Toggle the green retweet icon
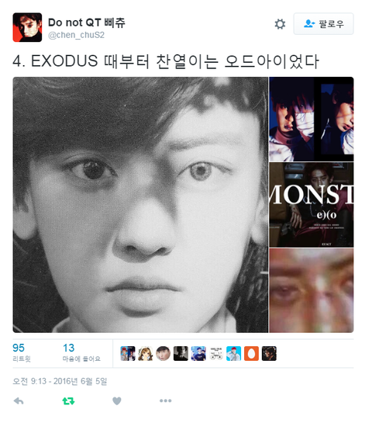This screenshot has height=423, width=372. 68,401
